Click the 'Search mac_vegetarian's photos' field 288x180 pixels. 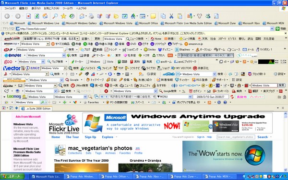click(236, 137)
